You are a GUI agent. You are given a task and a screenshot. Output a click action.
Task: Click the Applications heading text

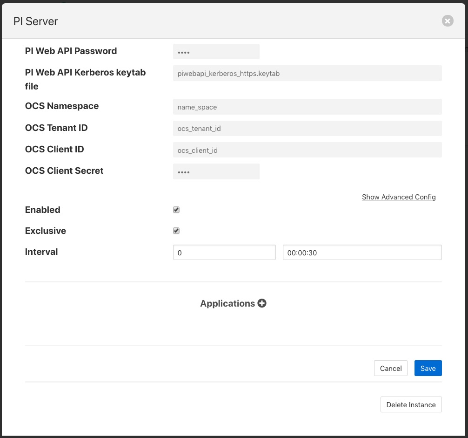click(227, 303)
